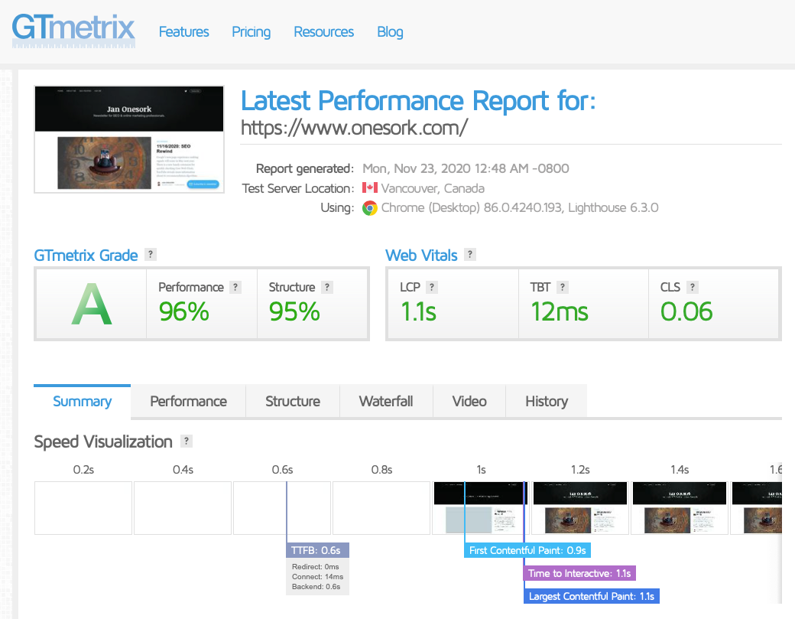Open help icon beside LCP

pyautogui.click(x=431, y=287)
